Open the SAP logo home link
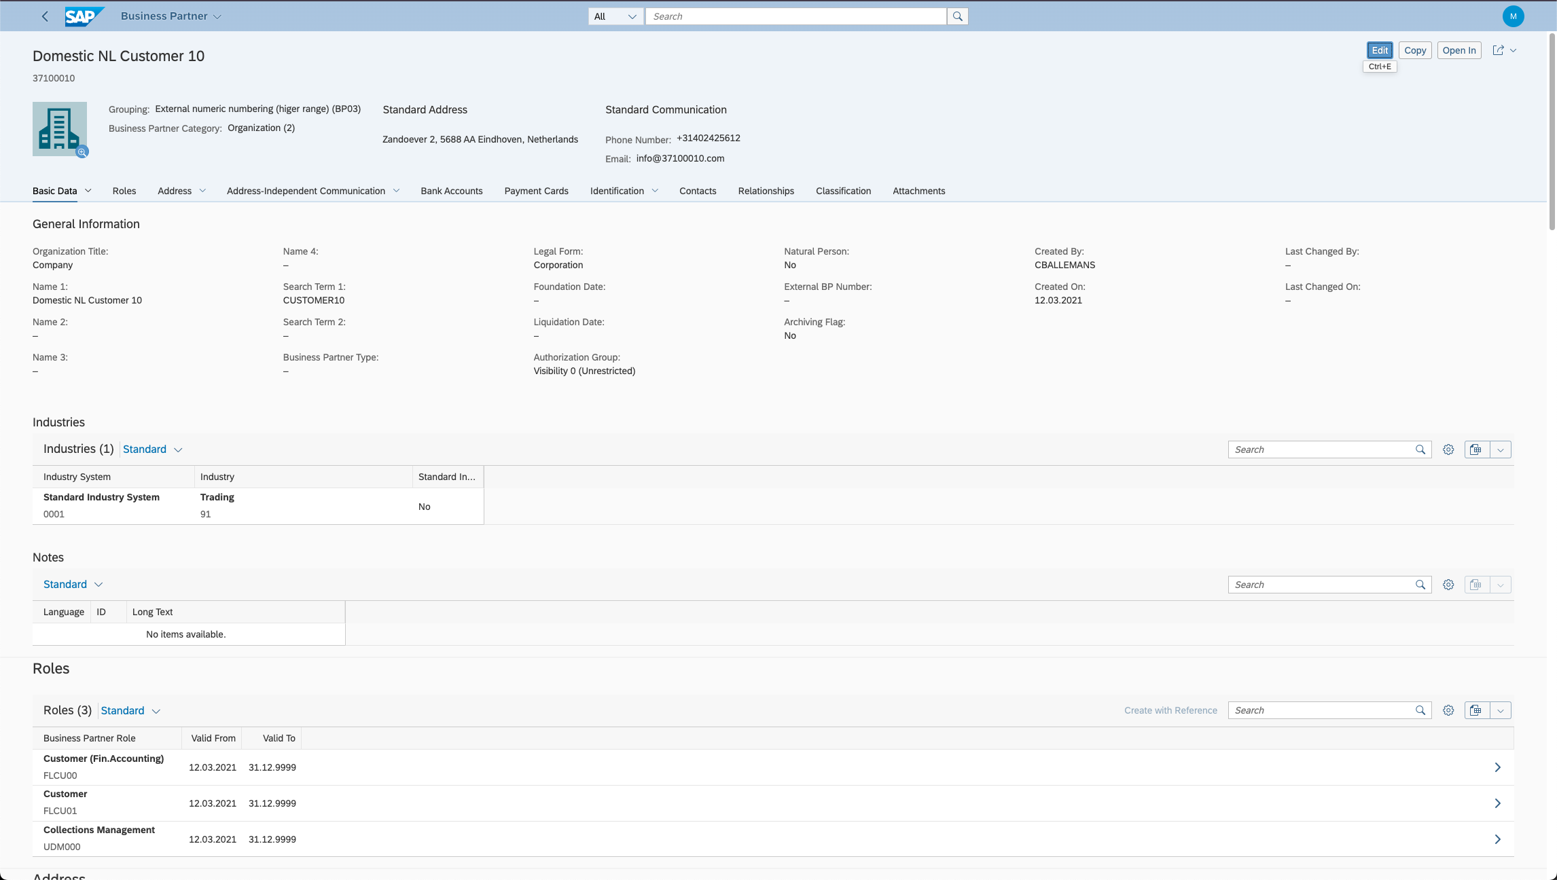Image resolution: width=1557 pixels, height=880 pixels. click(x=84, y=16)
